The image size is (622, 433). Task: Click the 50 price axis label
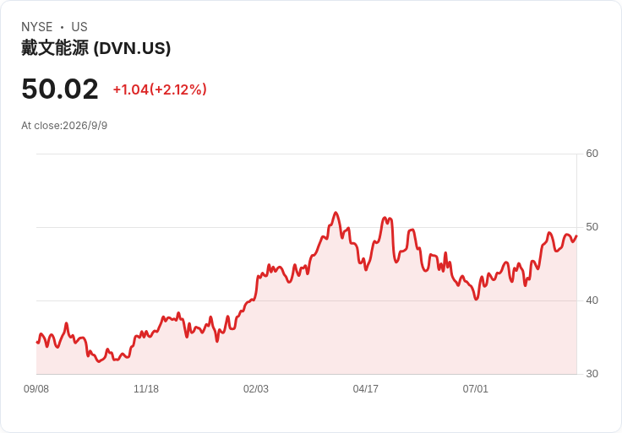tap(592, 227)
